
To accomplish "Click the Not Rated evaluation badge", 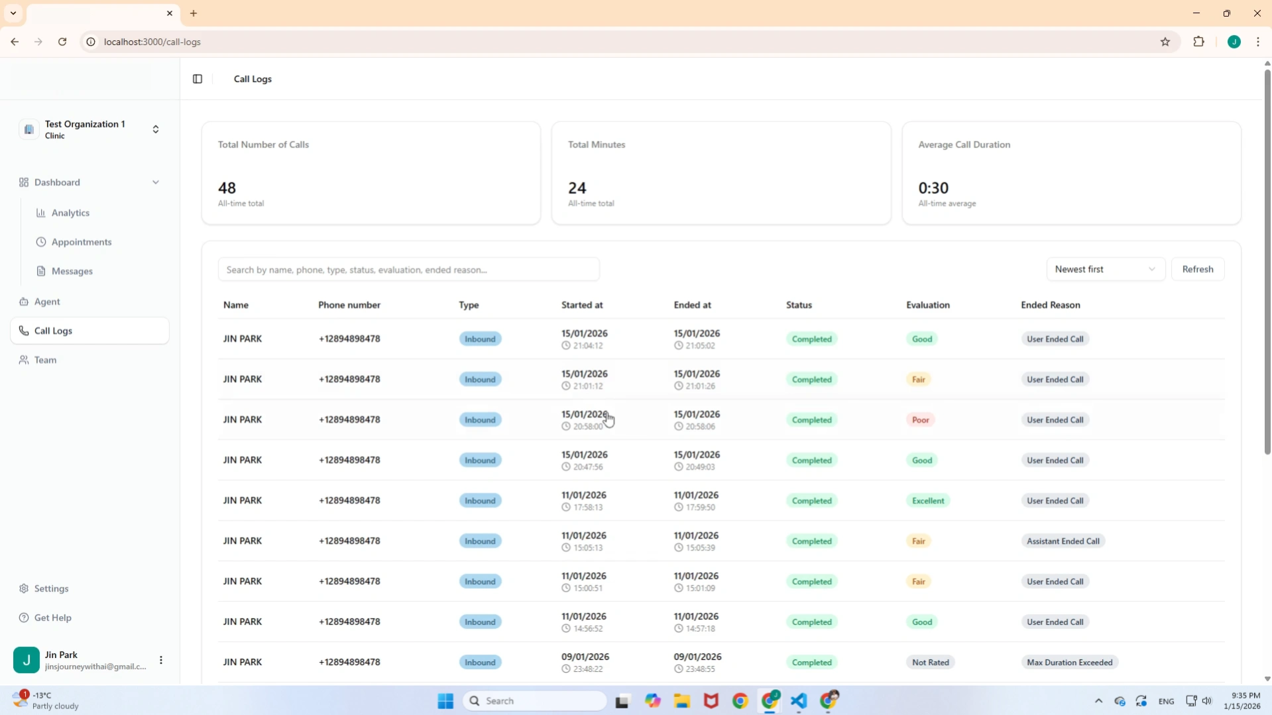I will tap(931, 663).
